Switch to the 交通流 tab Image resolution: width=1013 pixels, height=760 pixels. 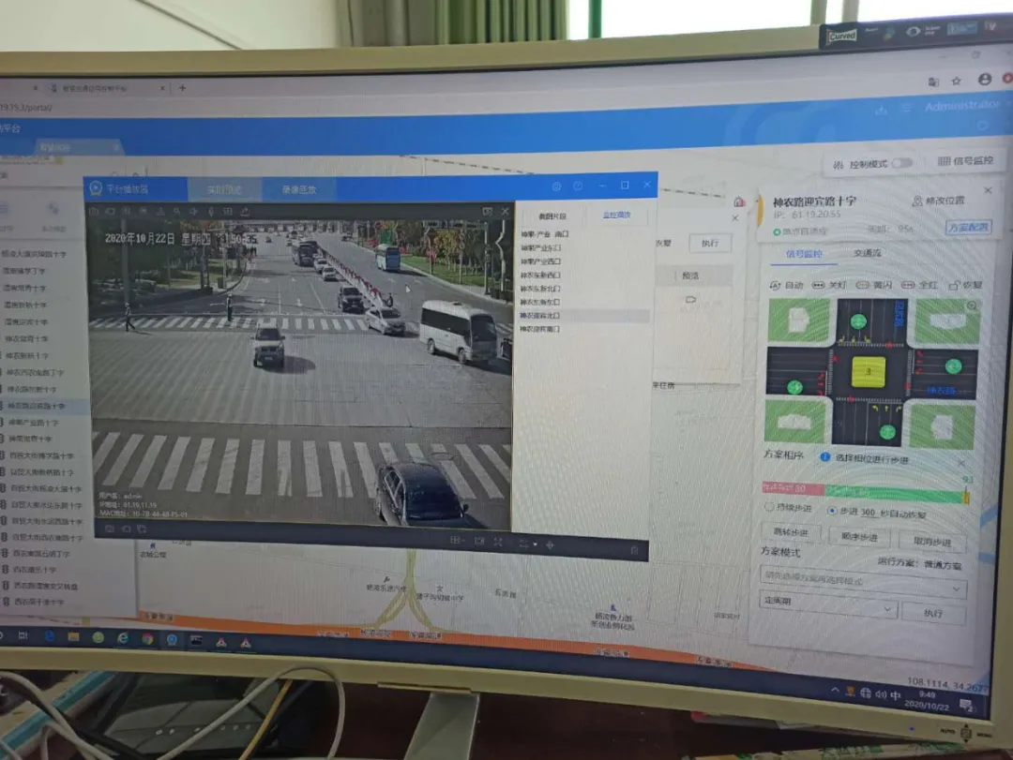click(867, 253)
